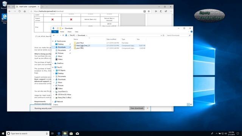Open Microsoft Store from taskbar

(x=71, y=133)
